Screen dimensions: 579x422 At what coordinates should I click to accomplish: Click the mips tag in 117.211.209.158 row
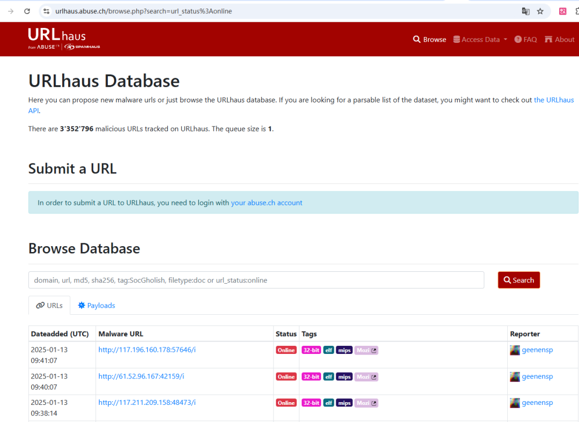tap(344, 403)
